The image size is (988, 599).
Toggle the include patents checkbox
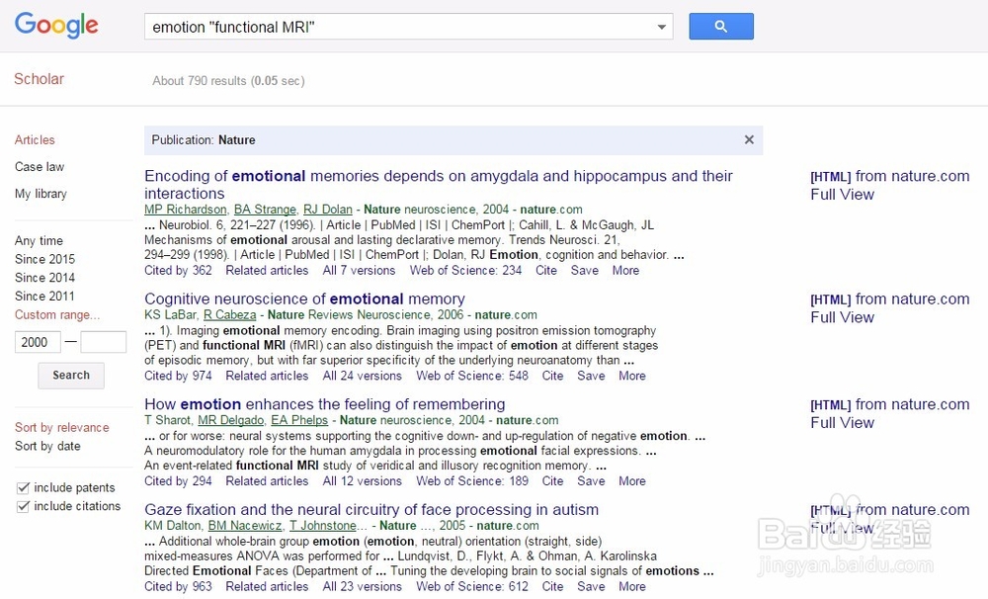pos(23,488)
